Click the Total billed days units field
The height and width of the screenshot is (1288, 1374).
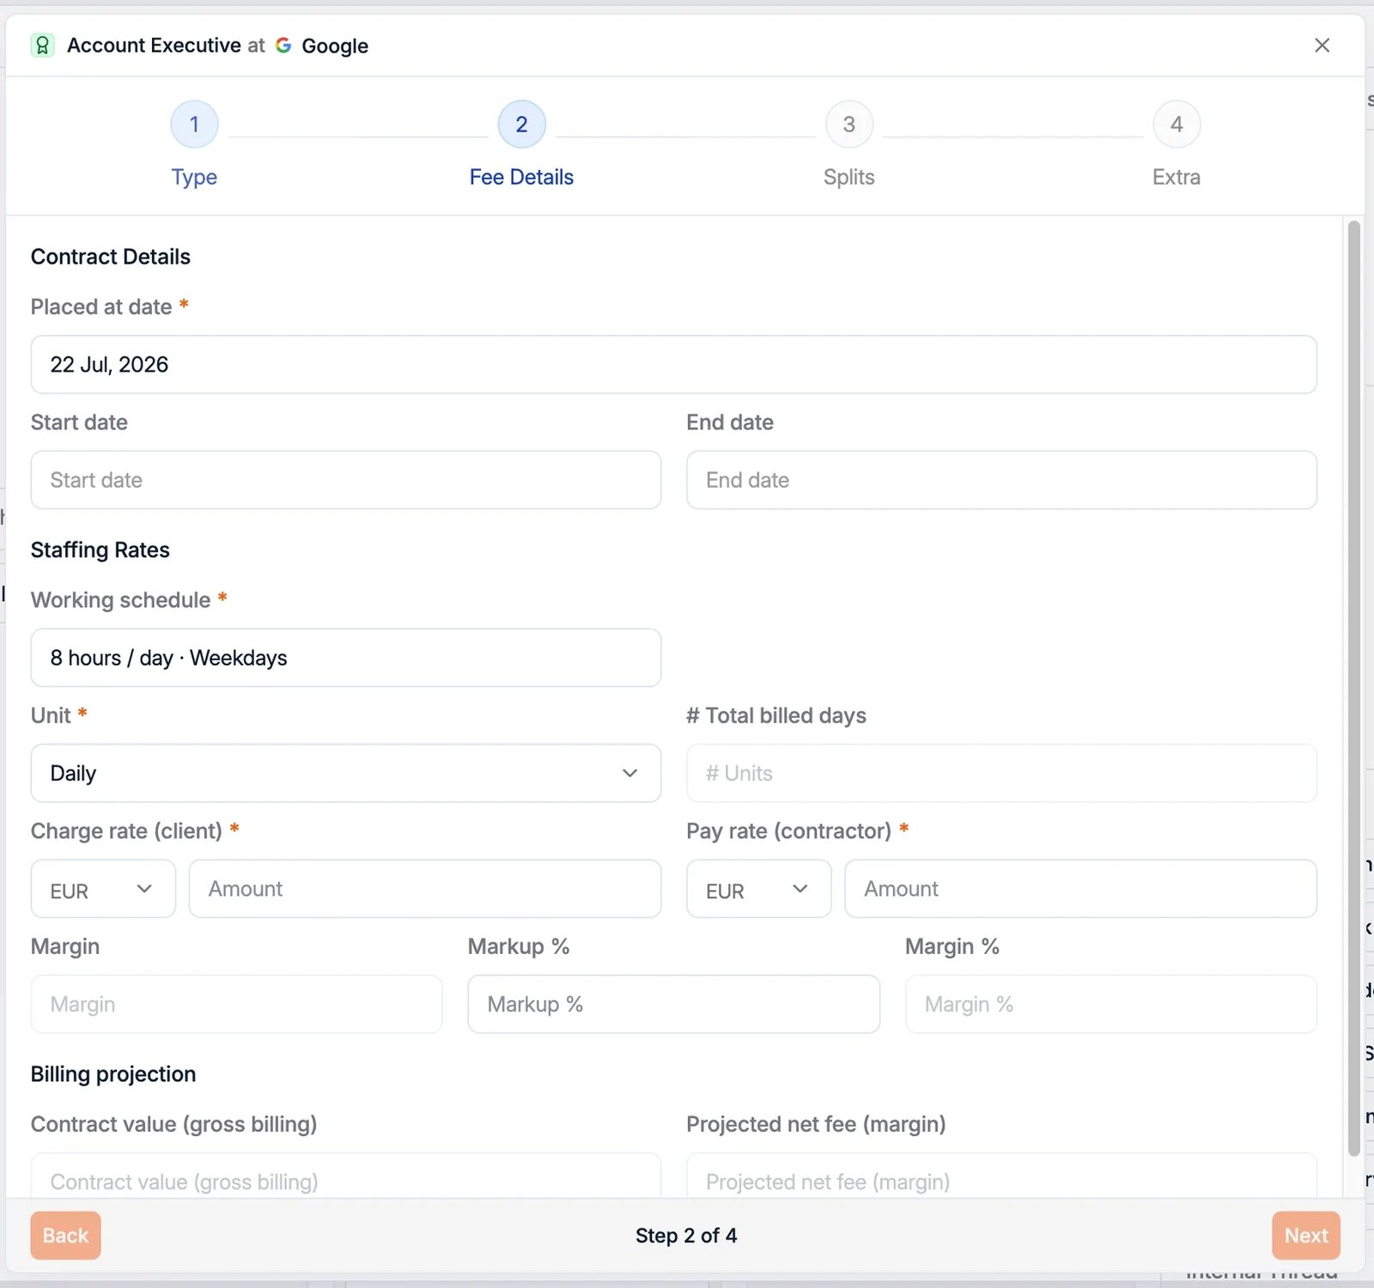pyautogui.click(x=1001, y=774)
